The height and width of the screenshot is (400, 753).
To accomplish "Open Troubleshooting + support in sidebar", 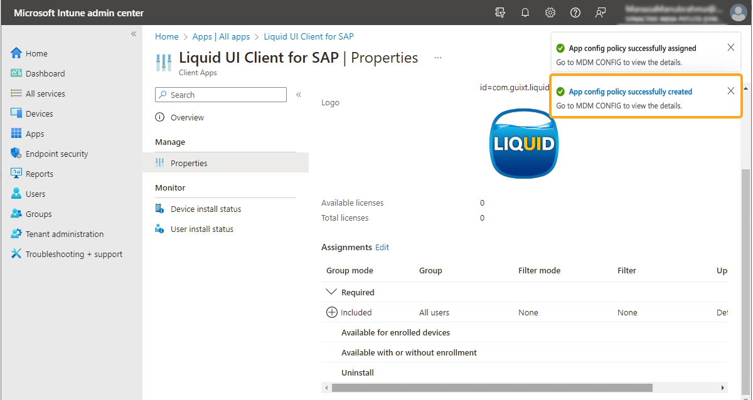I will tap(73, 254).
